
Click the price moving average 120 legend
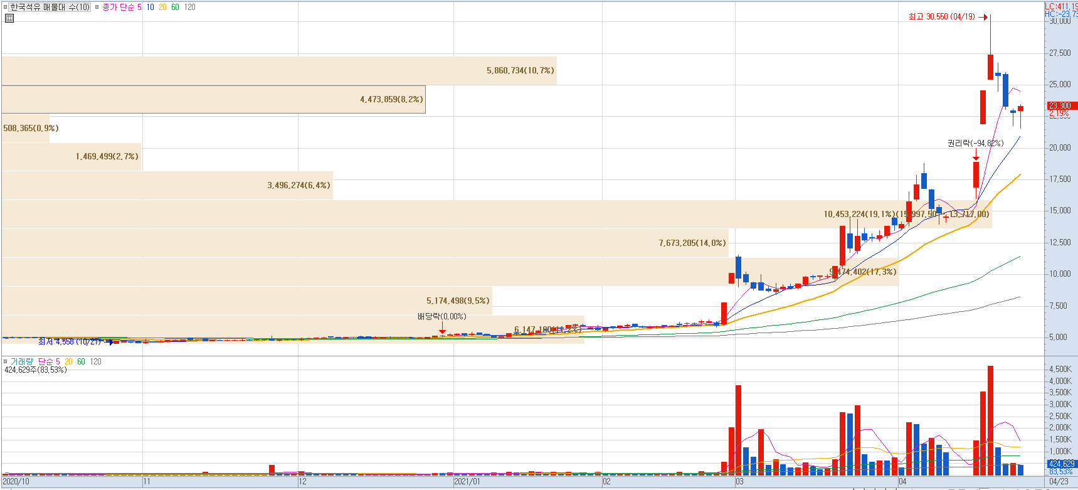click(x=190, y=8)
